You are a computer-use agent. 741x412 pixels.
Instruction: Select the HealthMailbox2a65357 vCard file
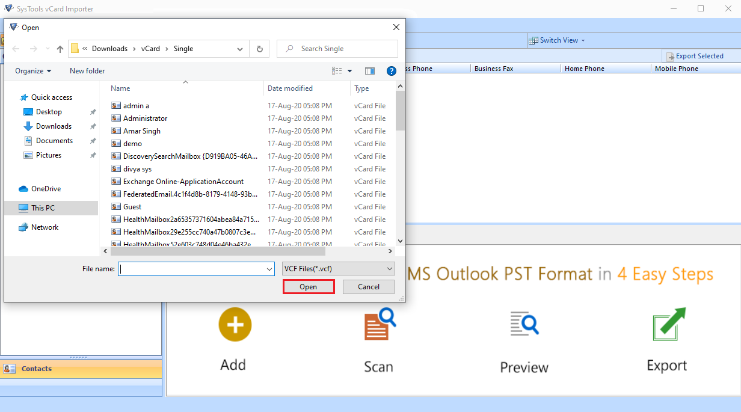coord(191,220)
